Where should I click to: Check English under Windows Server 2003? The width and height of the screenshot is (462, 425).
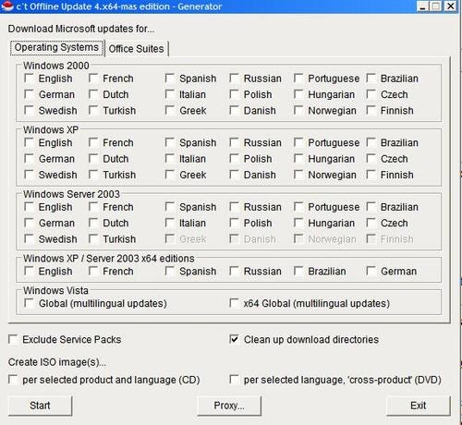click(29, 207)
